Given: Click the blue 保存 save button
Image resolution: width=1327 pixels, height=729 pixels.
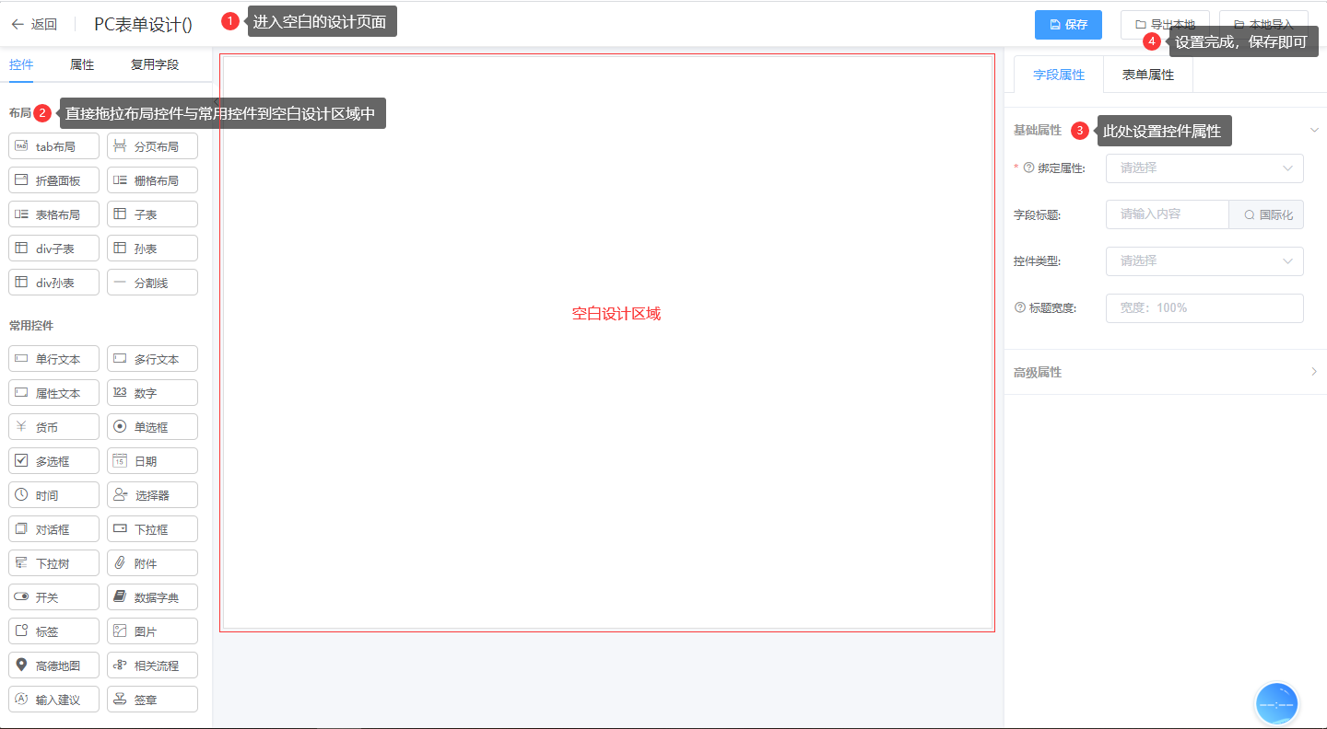Looking at the screenshot, I should (x=1068, y=25).
